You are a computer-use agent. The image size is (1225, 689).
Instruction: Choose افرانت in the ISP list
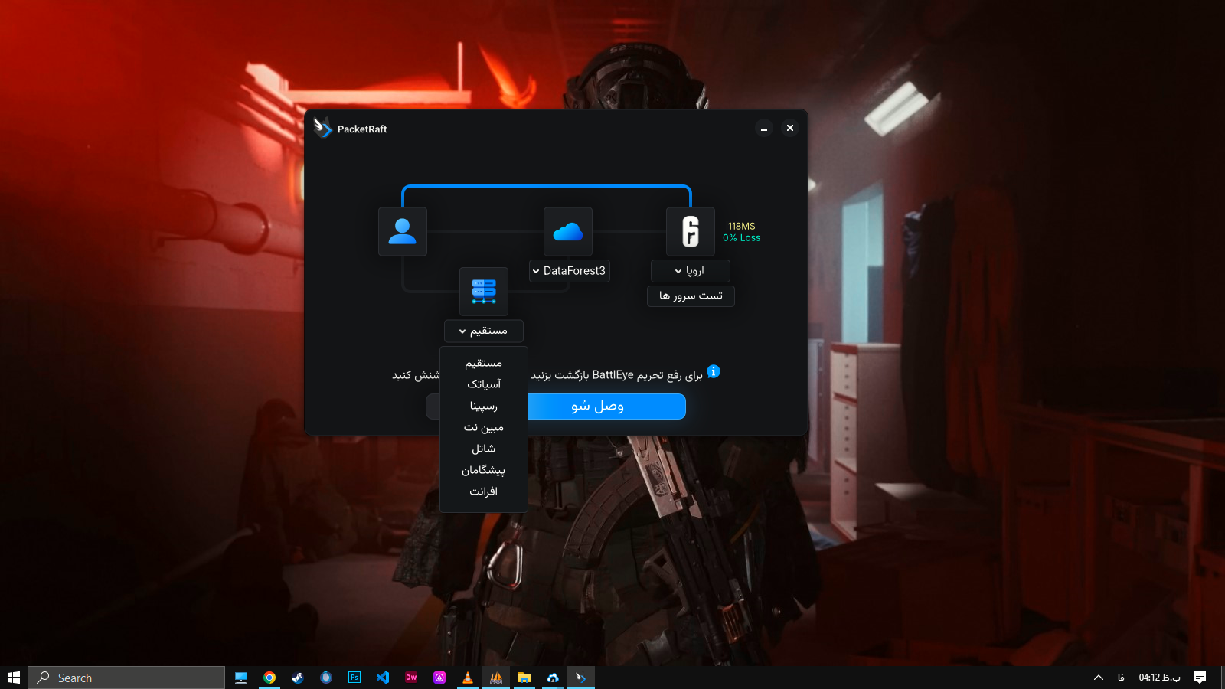coord(484,491)
